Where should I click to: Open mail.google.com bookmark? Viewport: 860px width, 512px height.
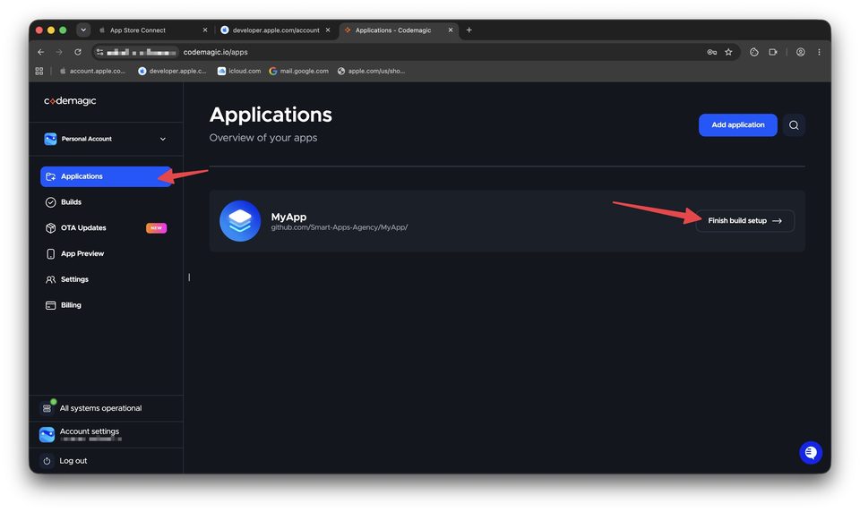pos(299,72)
